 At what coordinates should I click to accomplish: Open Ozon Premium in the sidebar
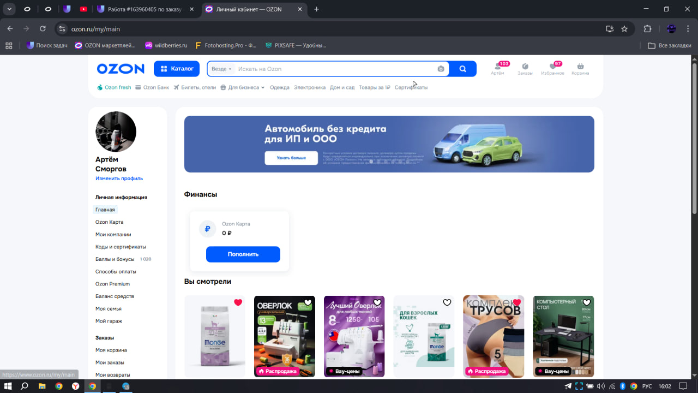[x=112, y=284]
